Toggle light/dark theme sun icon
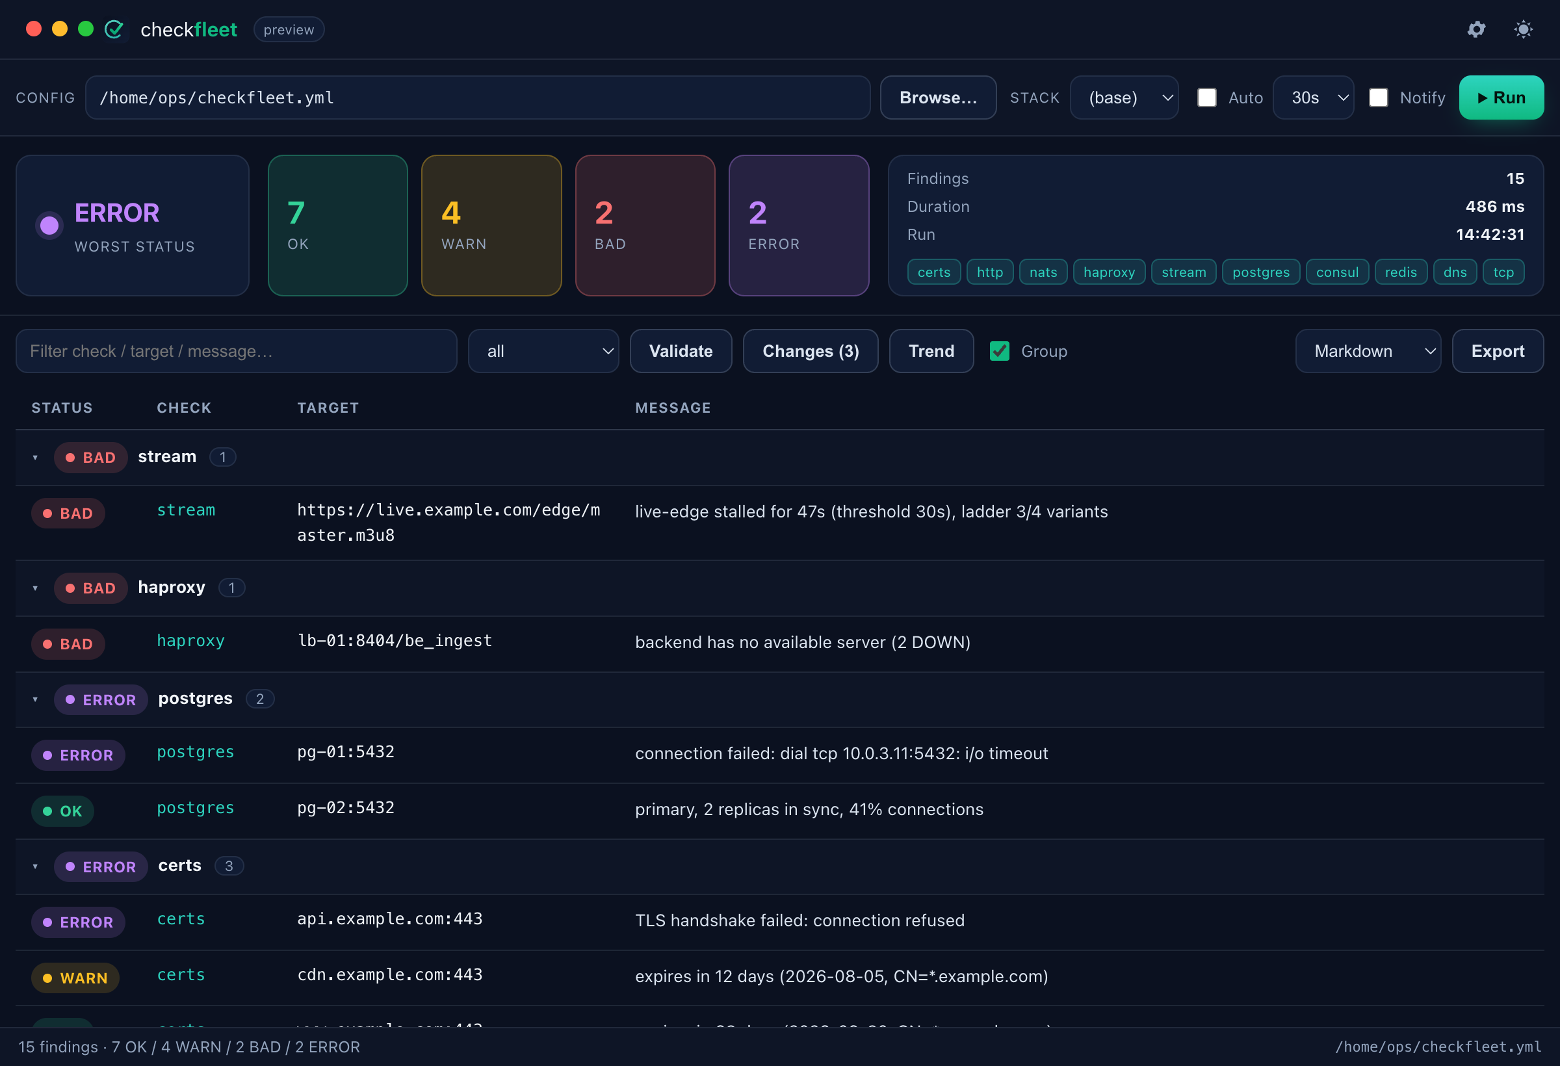The height and width of the screenshot is (1066, 1560). pyautogui.click(x=1523, y=29)
